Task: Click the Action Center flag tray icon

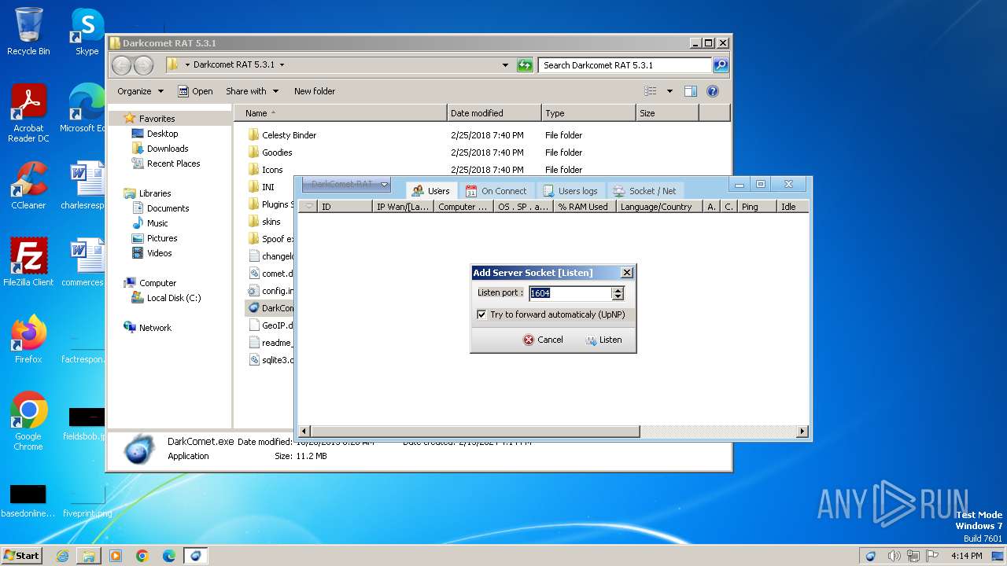Action: pyautogui.click(x=932, y=556)
